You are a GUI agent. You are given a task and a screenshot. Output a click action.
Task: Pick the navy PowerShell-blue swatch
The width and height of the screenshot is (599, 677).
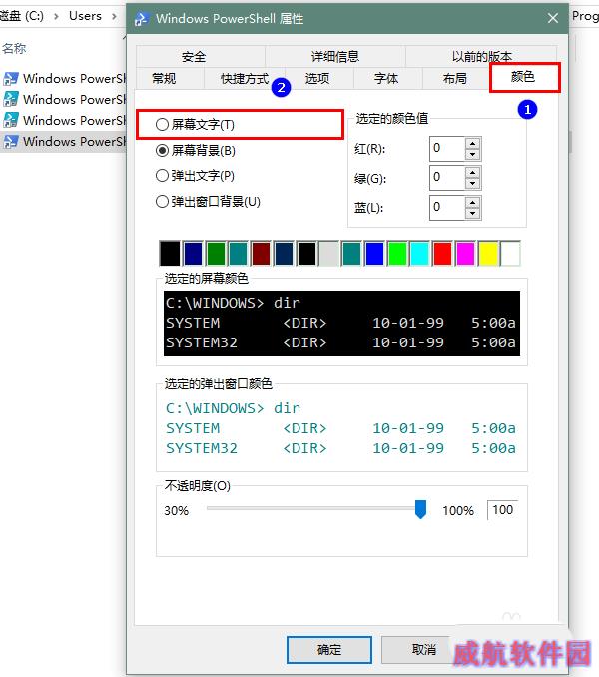click(x=284, y=253)
